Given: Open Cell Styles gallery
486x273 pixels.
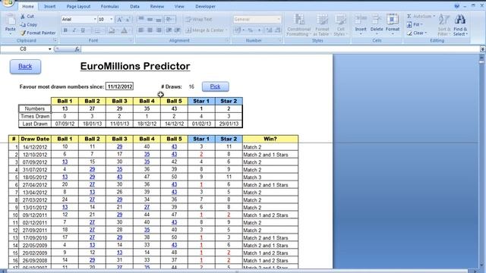Looking at the screenshot, I should pyautogui.click(x=341, y=25).
